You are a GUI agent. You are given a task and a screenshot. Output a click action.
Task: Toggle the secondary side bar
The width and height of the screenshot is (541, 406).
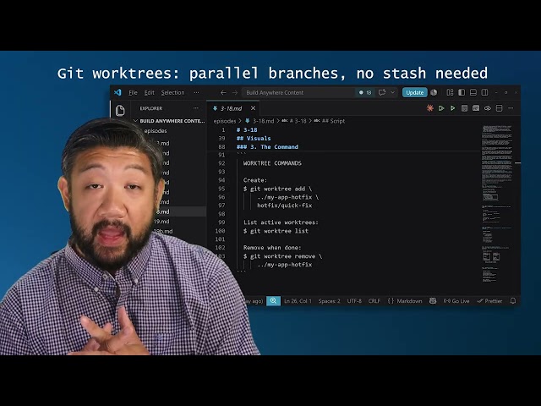(x=484, y=92)
